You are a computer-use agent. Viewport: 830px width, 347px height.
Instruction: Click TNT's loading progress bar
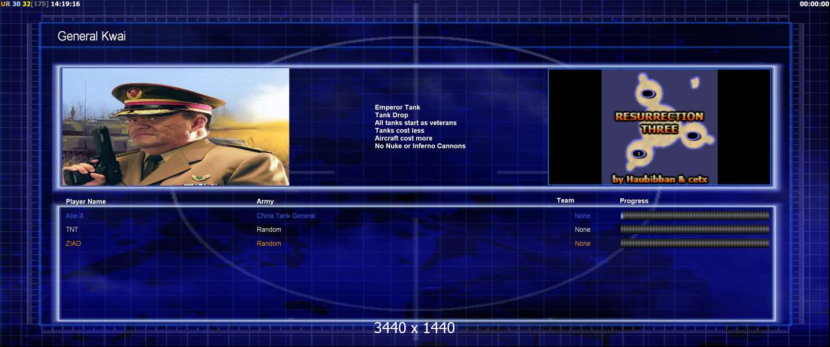tap(695, 230)
